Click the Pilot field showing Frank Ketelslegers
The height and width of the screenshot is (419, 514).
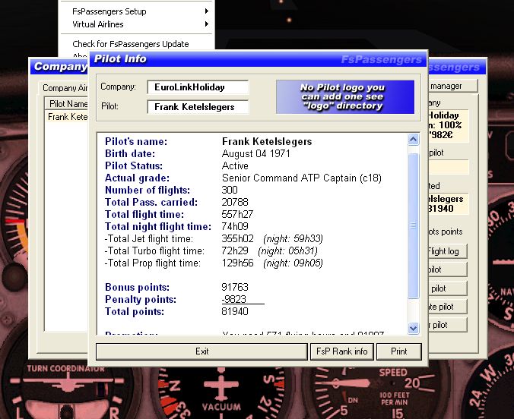point(197,107)
